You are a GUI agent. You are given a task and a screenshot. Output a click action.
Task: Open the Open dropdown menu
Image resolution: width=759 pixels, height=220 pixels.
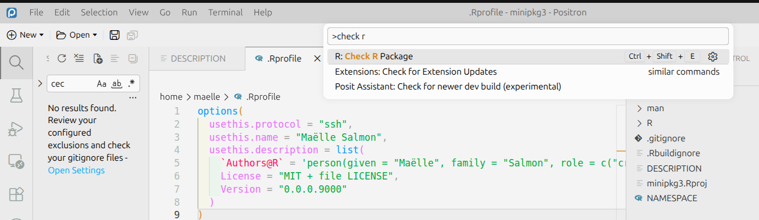(x=76, y=35)
